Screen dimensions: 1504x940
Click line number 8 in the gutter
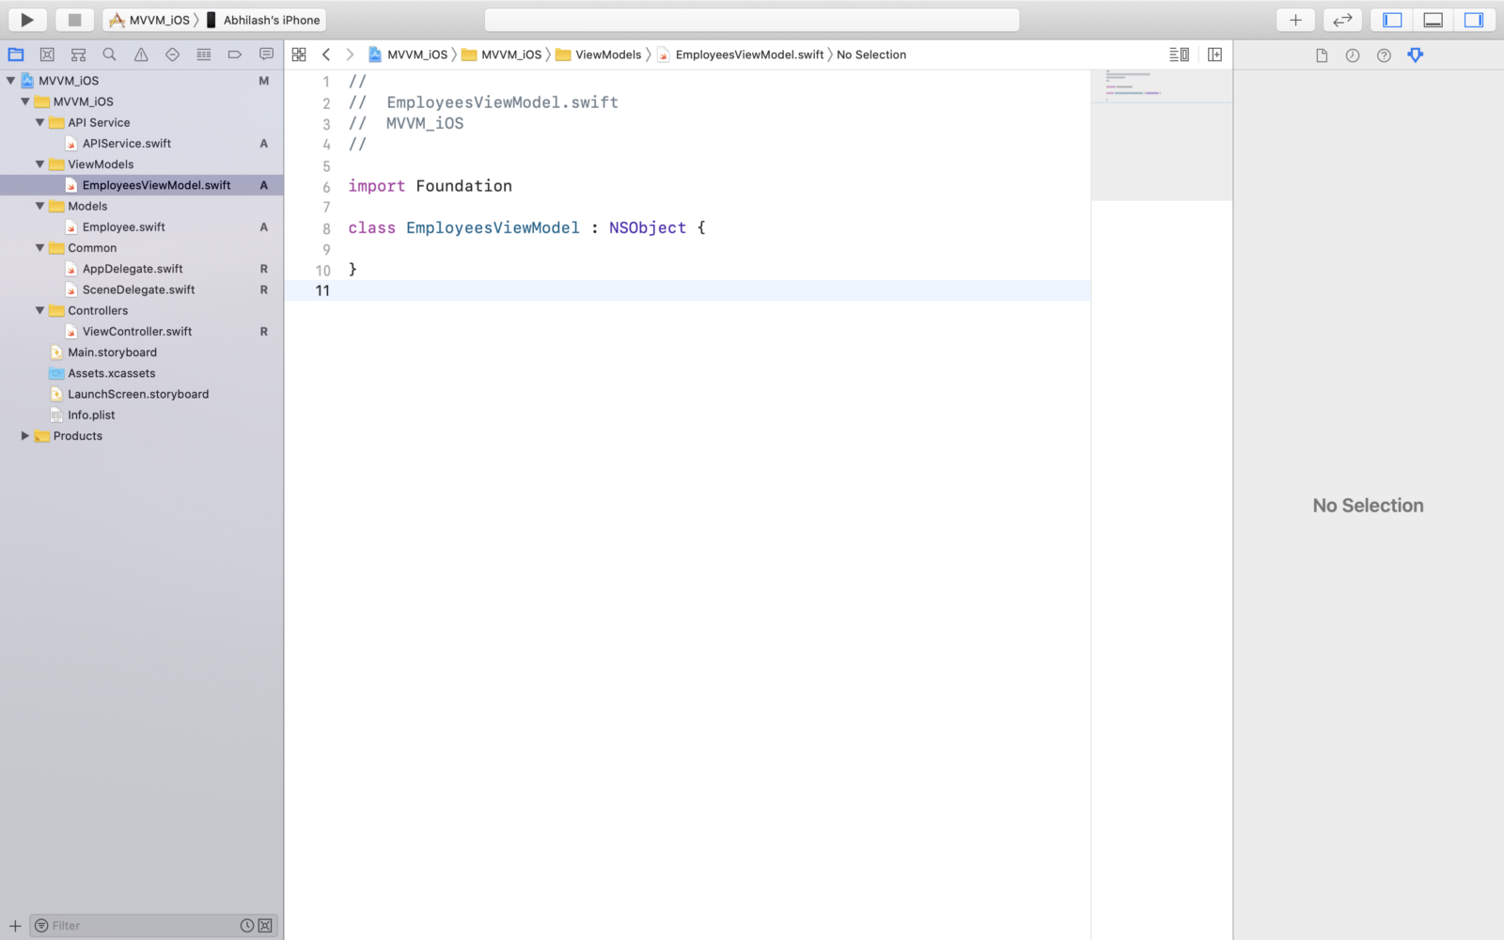pos(326,228)
